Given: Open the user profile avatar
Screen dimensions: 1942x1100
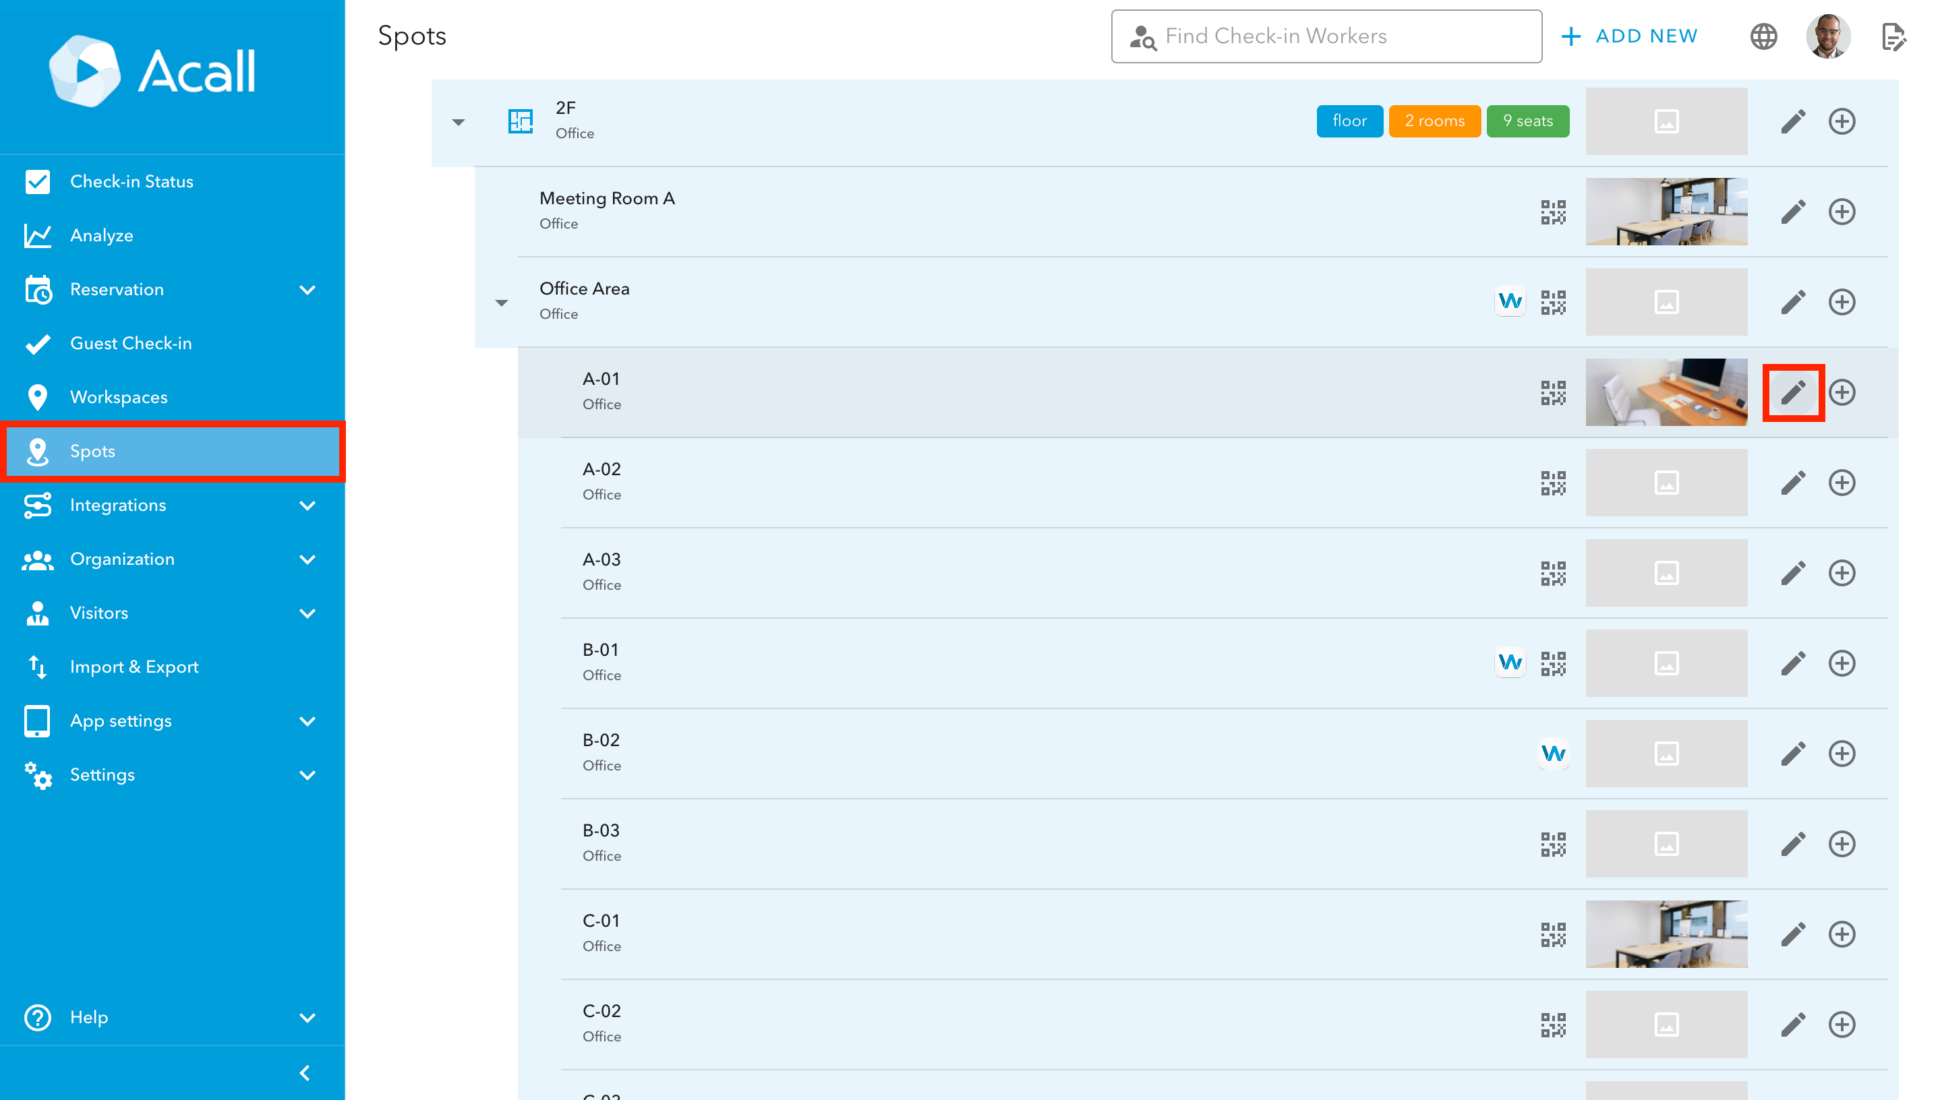Looking at the screenshot, I should pos(1827,36).
